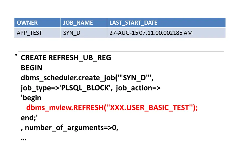Click the end;' line
This screenshot has width=250, height=144.
(x=29, y=118)
